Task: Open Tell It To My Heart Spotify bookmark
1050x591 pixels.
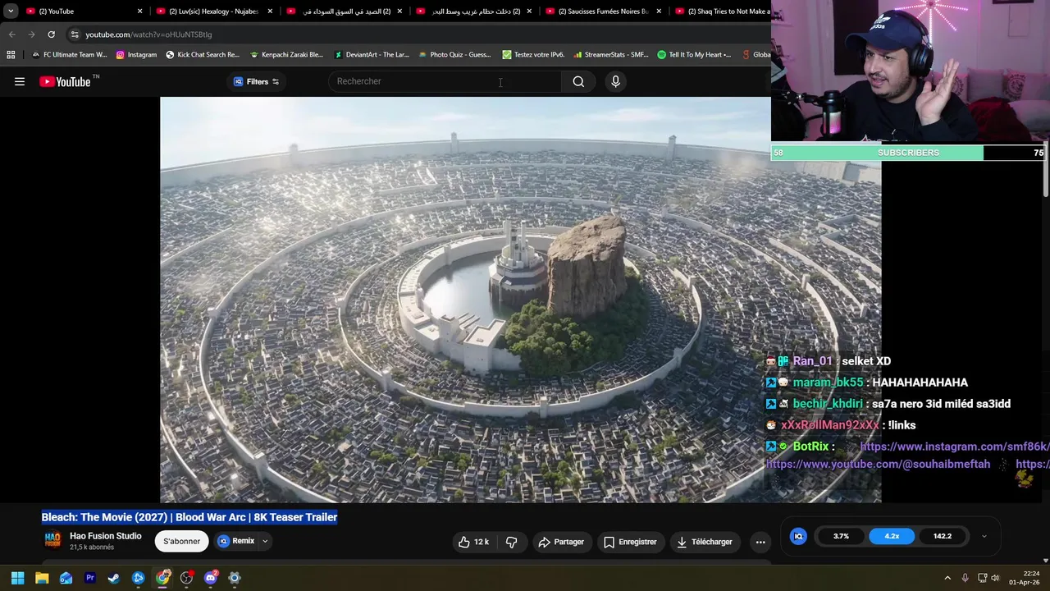Action: tap(694, 55)
